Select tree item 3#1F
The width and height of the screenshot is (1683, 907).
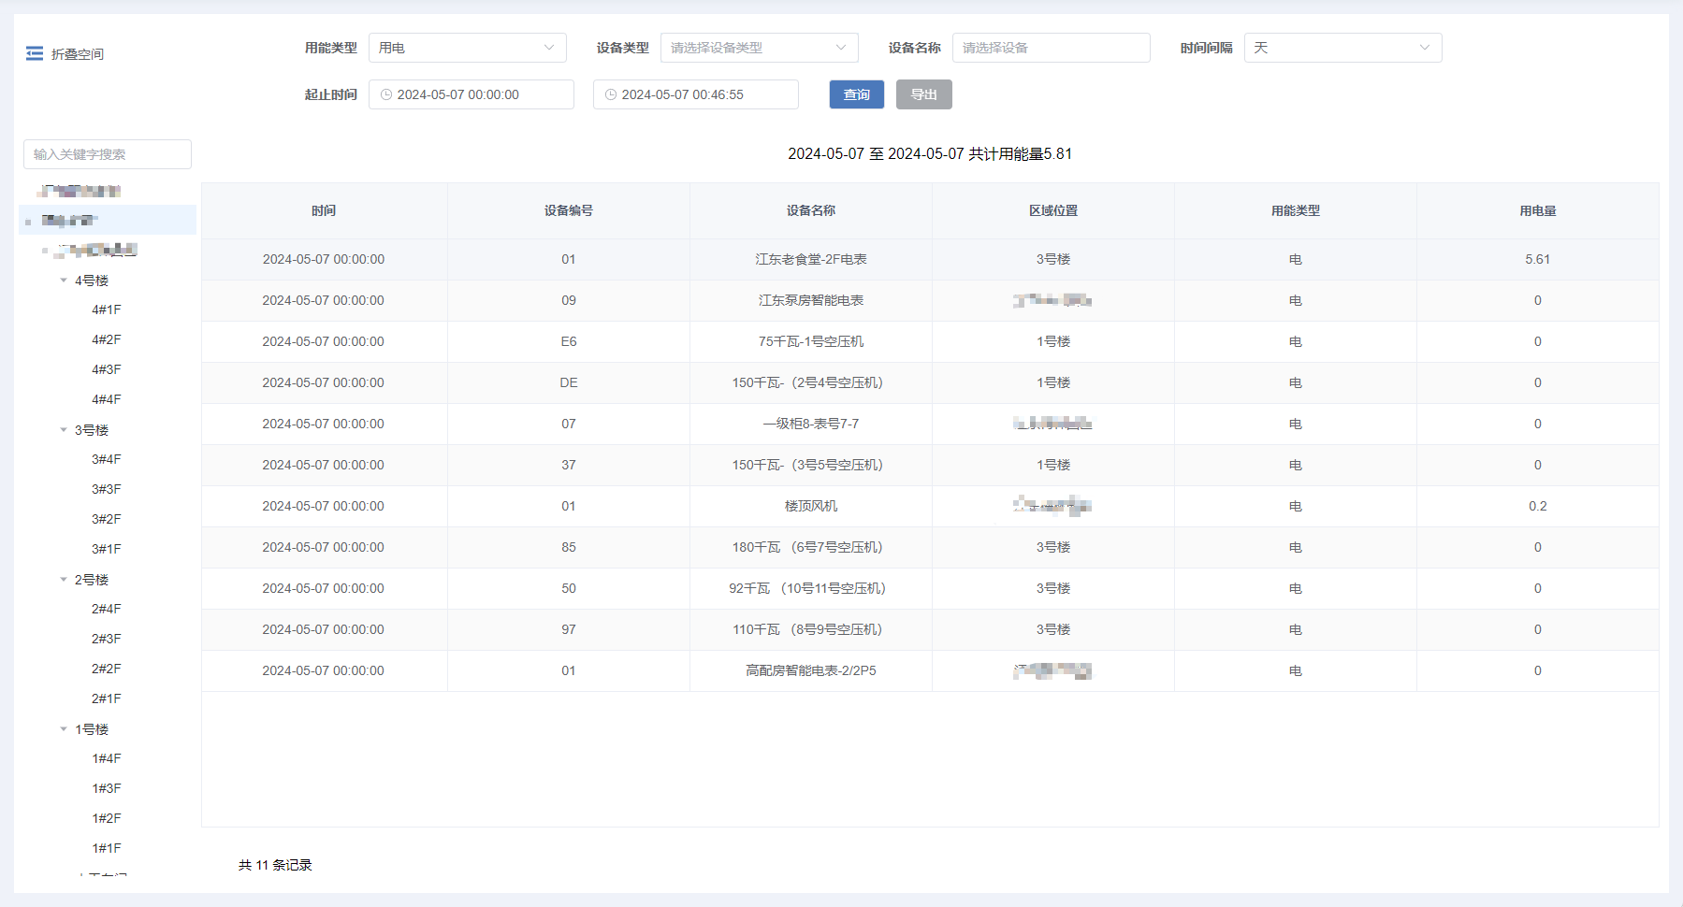coord(107,549)
